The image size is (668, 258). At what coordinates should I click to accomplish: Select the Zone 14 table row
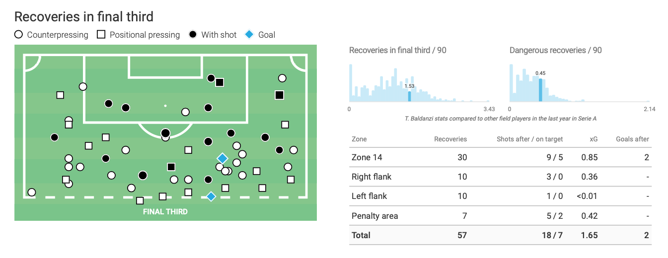click(x=367, y=157)
